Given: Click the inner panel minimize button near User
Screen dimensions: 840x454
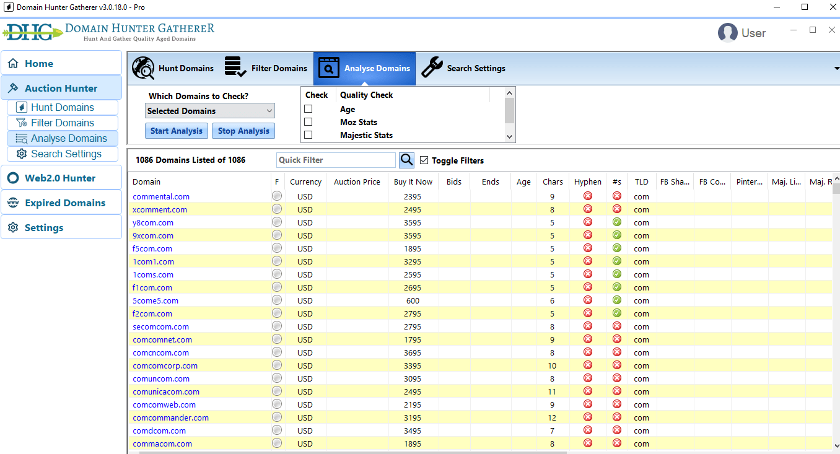Looking at the screenshot, I should pos(793,30).
